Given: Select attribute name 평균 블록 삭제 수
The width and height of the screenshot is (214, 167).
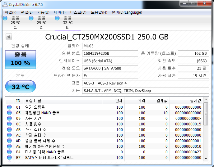Looking at the screenshot, I should tap(40, 141).
